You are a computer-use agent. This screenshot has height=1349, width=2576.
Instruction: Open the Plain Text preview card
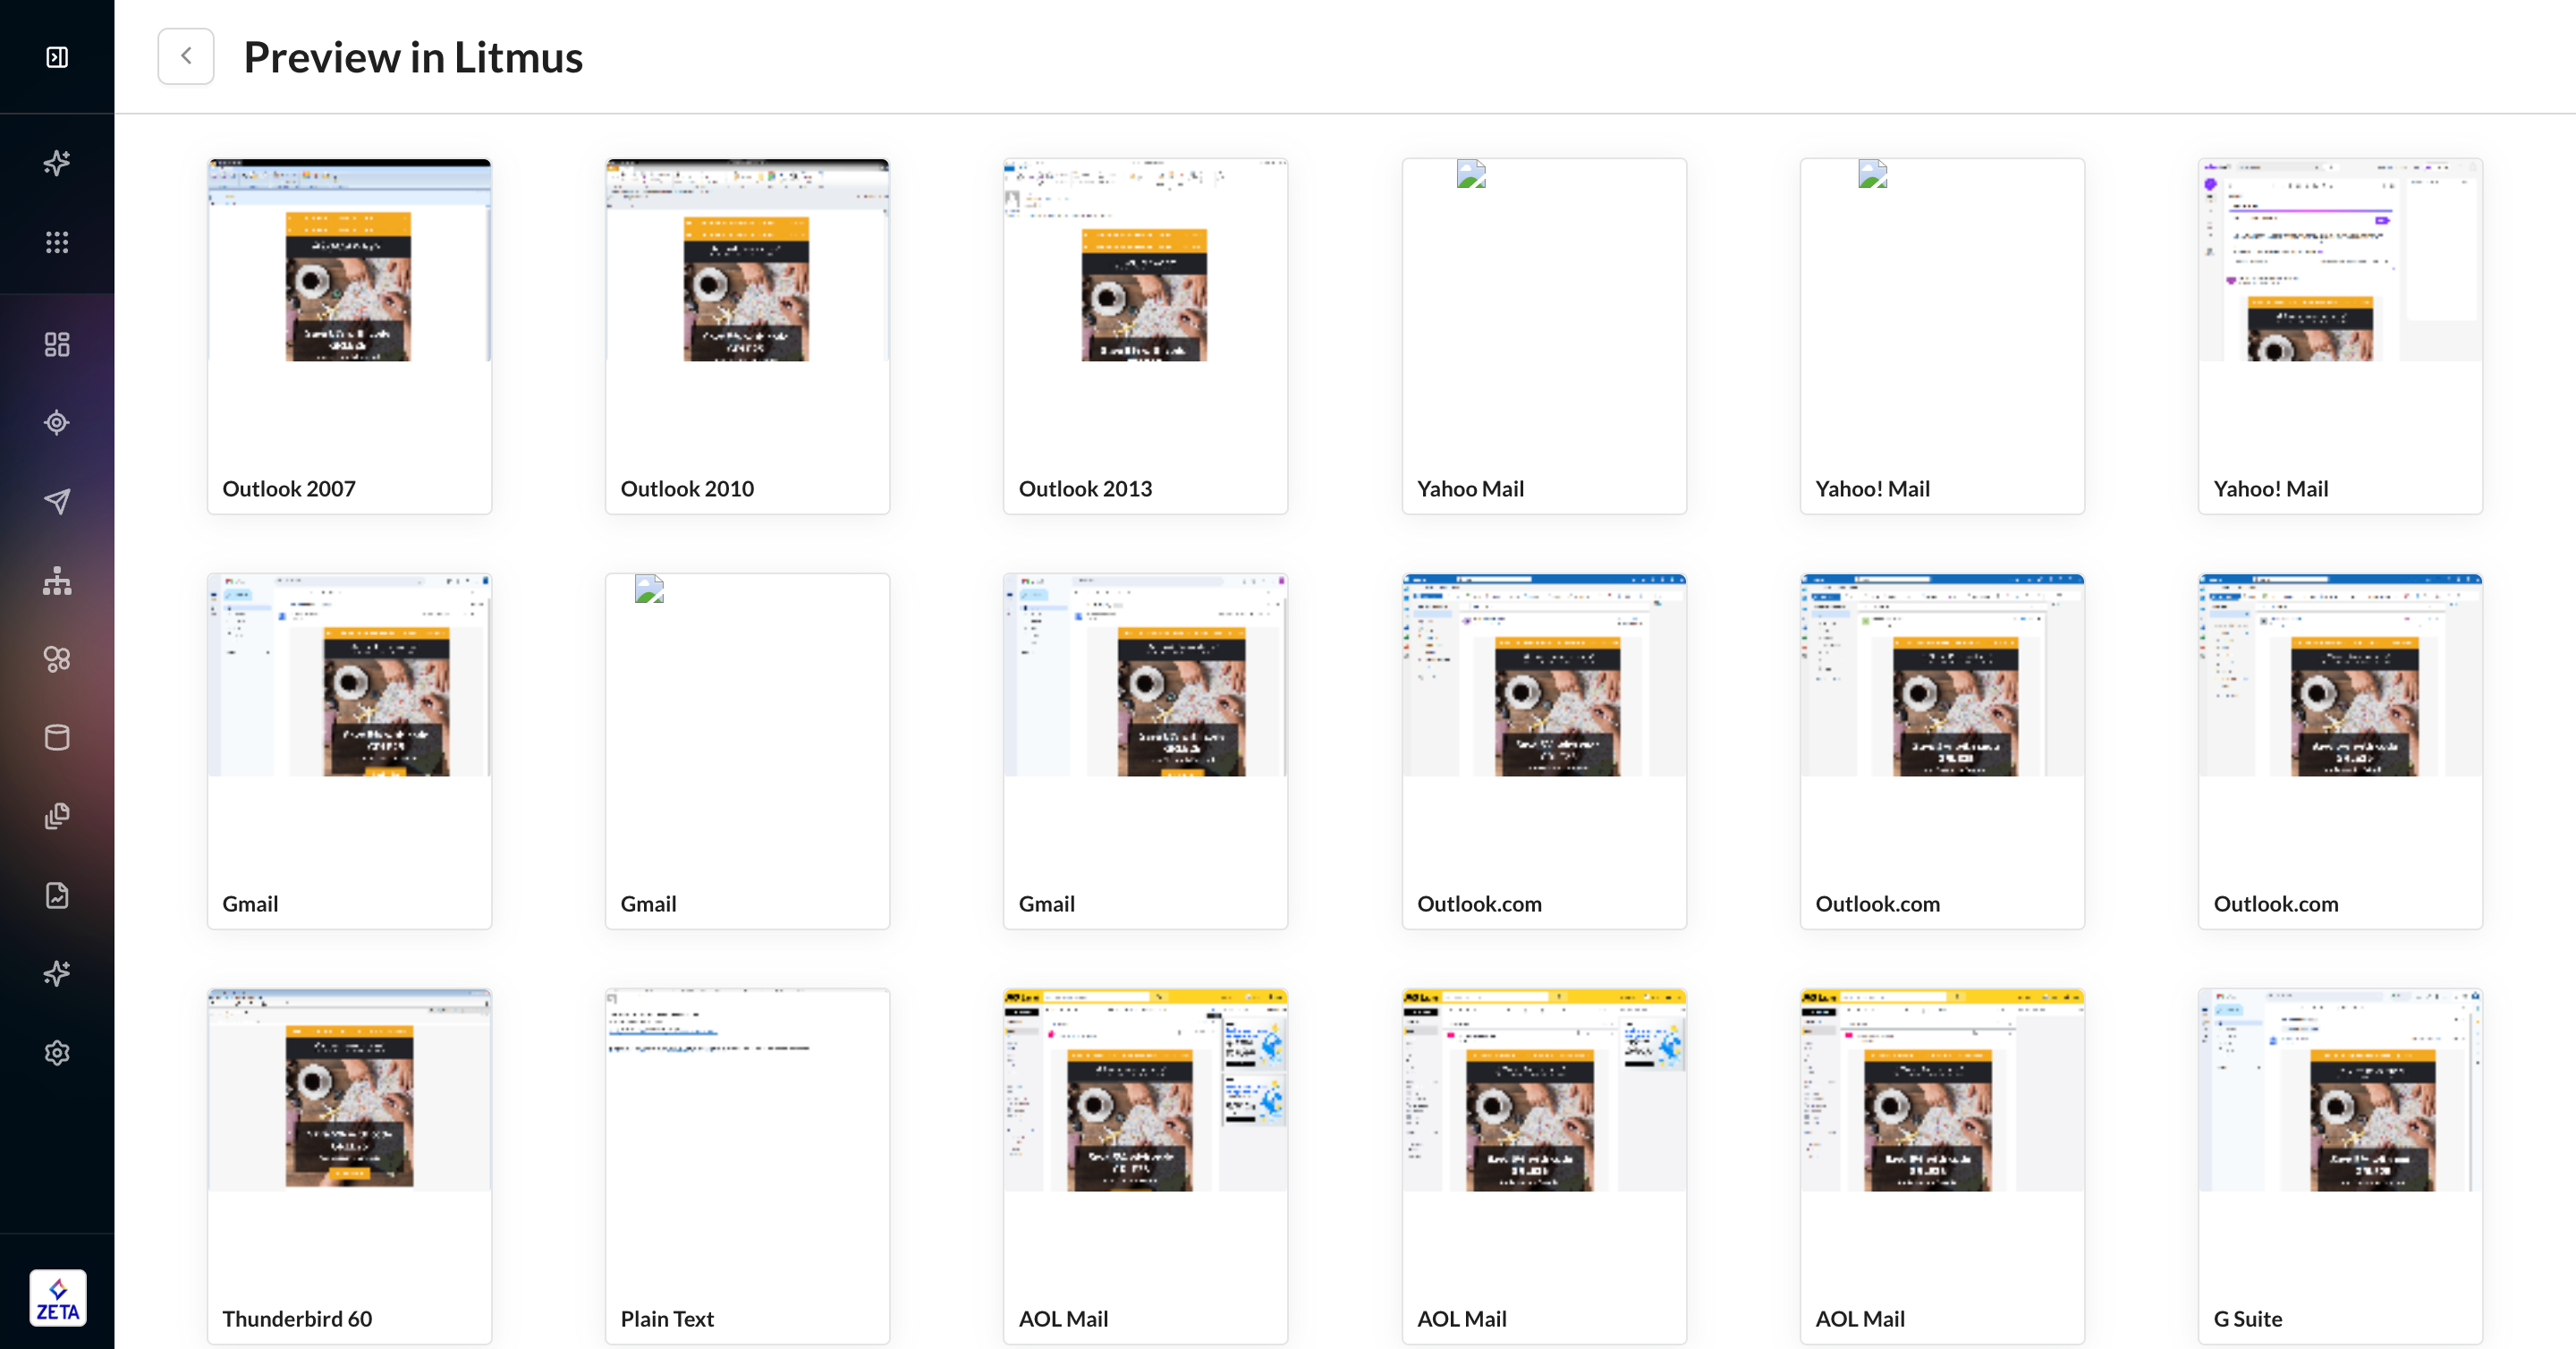(x=747, y=1165)
